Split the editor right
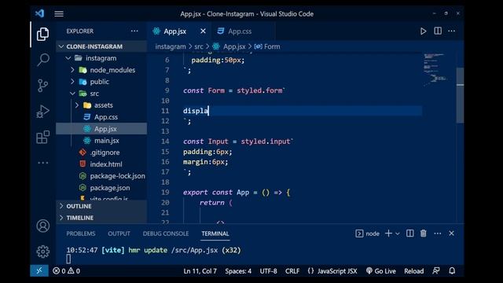 [438, 31]
